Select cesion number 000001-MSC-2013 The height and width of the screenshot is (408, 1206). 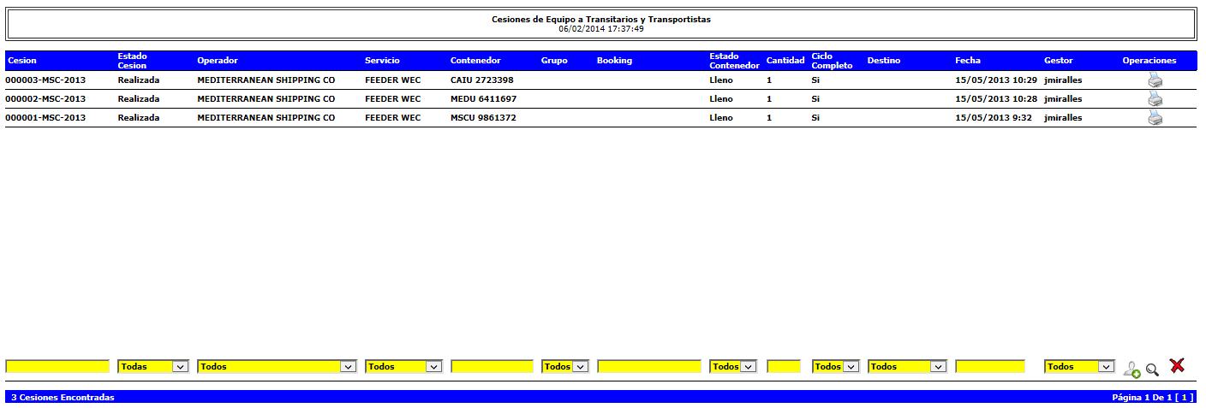click(45, 118)
